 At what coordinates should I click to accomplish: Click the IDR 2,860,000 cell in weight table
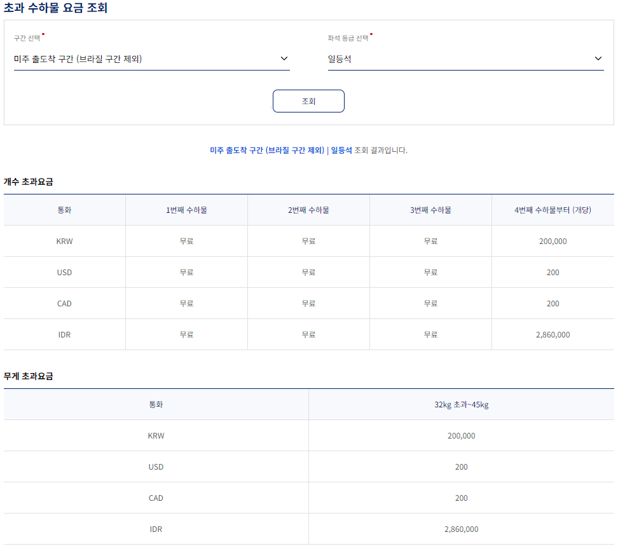click(x=462, y=529)
